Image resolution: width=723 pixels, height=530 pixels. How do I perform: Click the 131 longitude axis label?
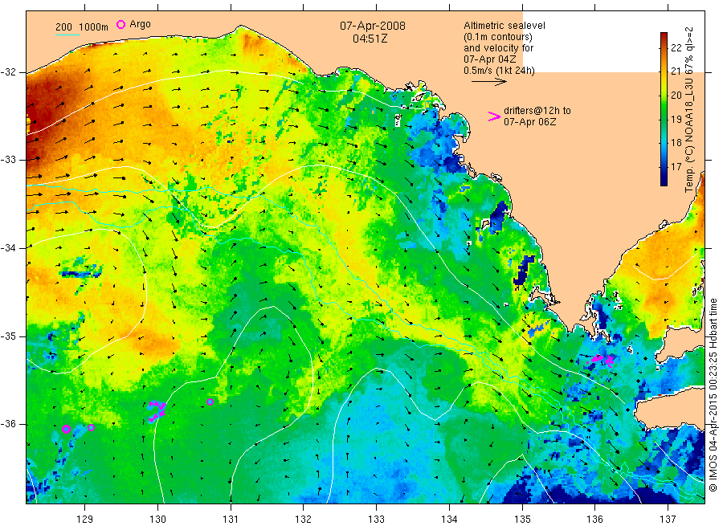click(231, 520)
